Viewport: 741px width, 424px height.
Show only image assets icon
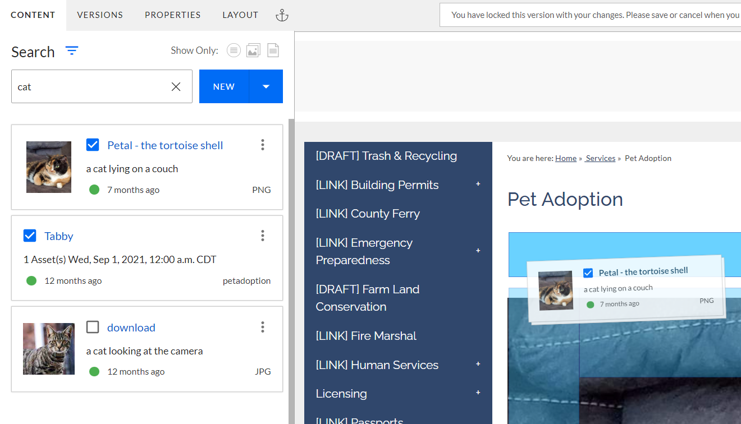tap(253, 50)
